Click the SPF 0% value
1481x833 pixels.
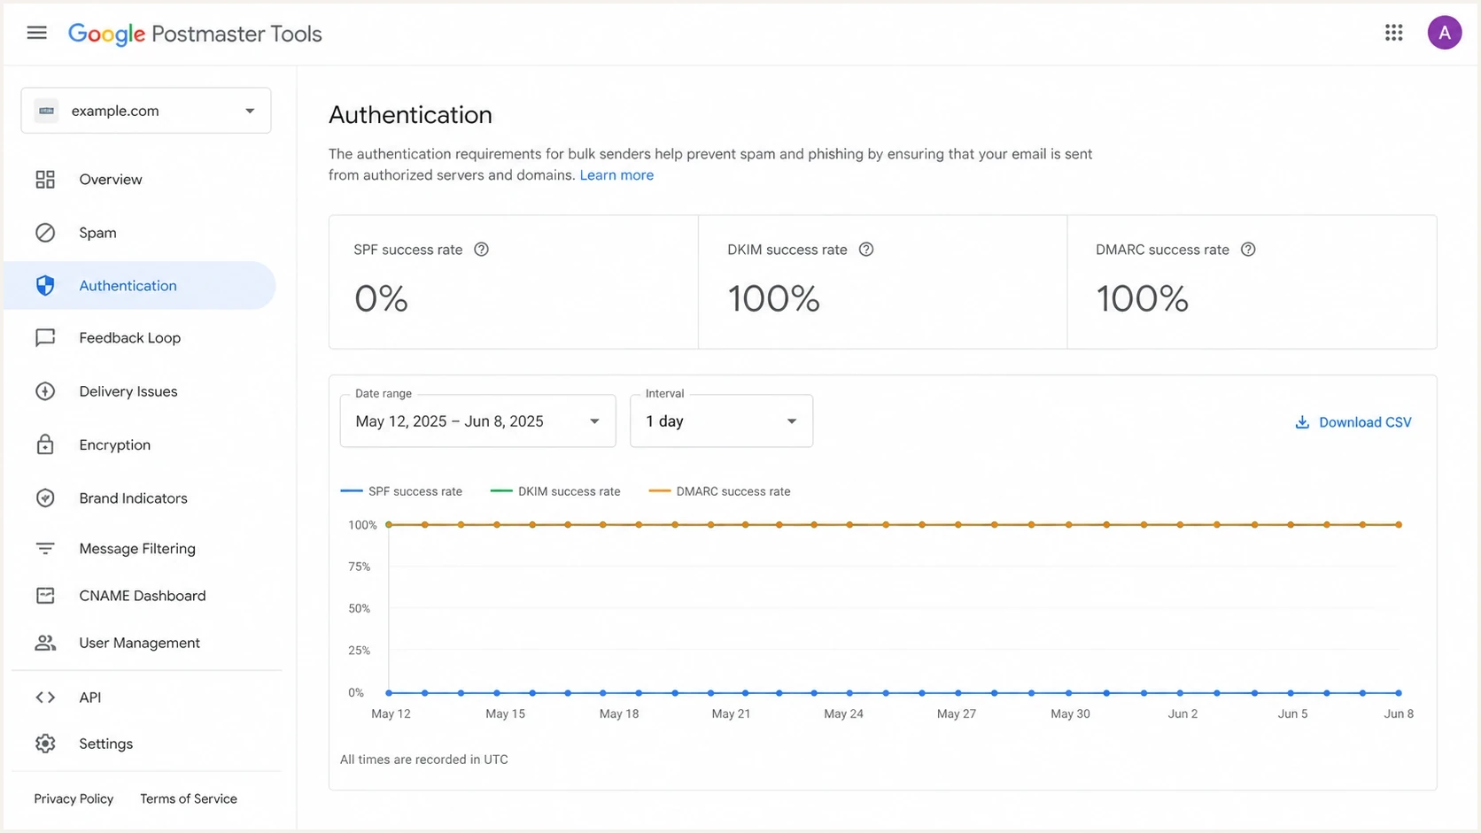[381, 299]
